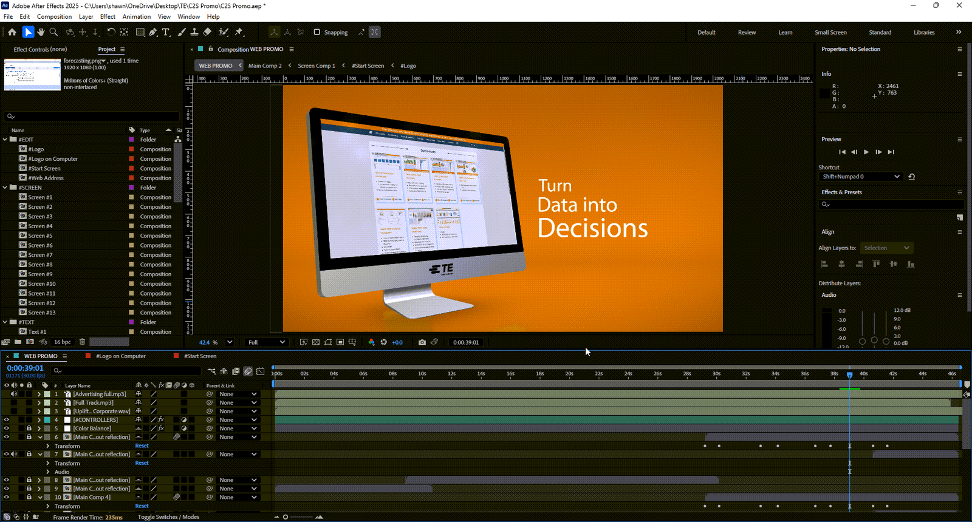Select the Horizontal Type tool
Screen dimensions: 972x522
click(x=166, y=32)
